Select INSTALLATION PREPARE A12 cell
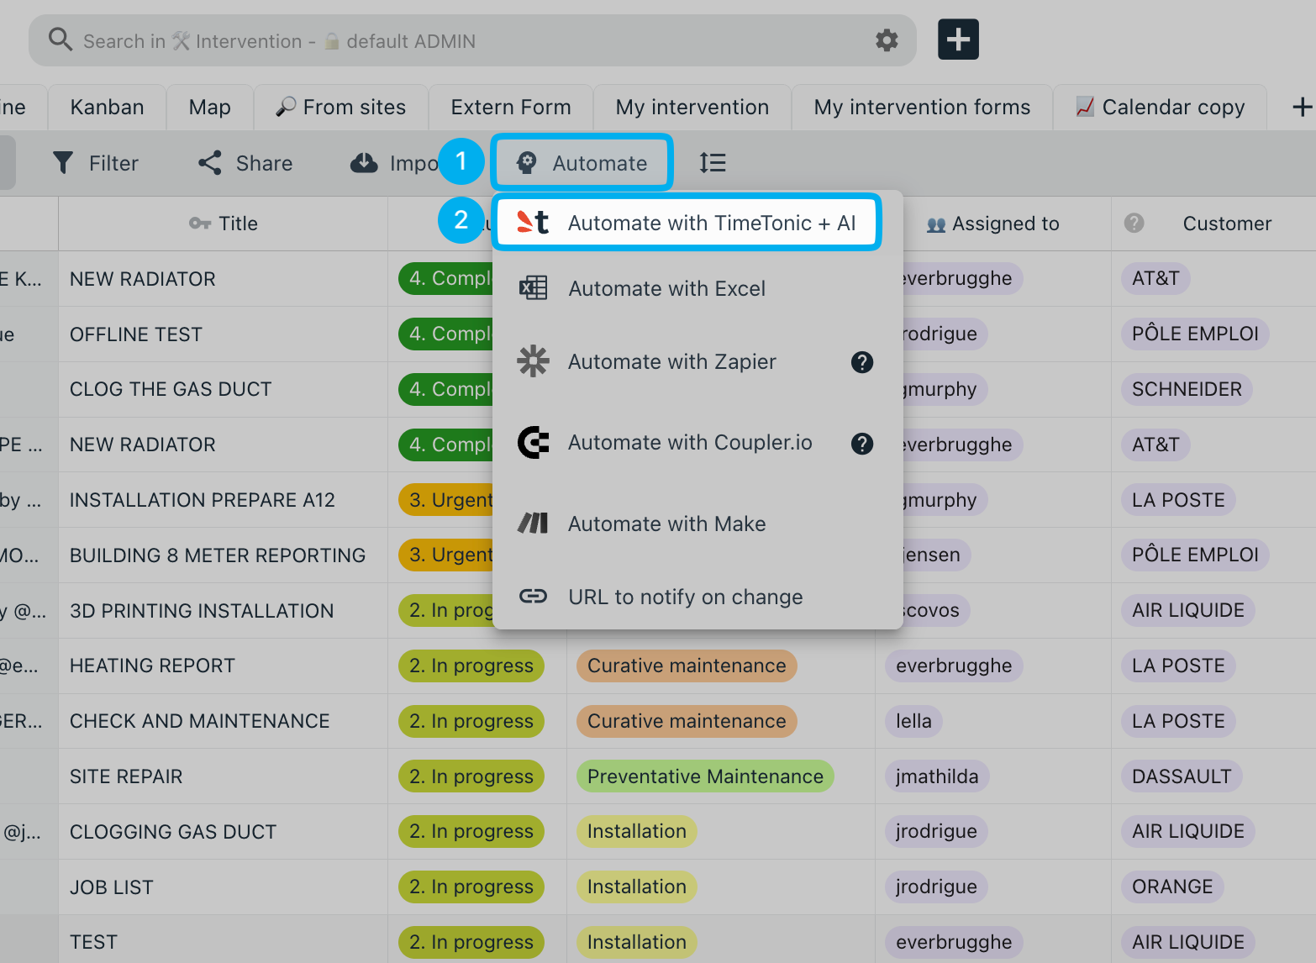The height and width of the screenshot is (963, 1316). click(x=224, y=500)
